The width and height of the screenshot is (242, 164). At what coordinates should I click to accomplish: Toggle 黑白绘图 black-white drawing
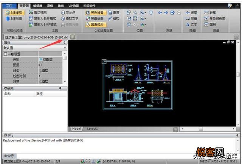[95, 19]
